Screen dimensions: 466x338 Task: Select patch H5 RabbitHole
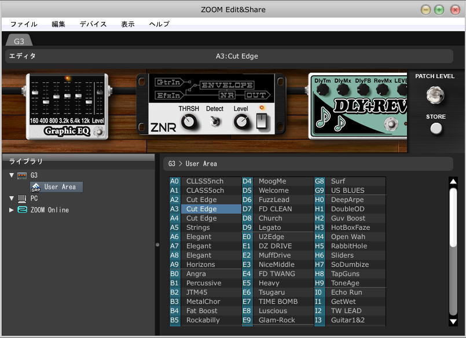(350, 246)
